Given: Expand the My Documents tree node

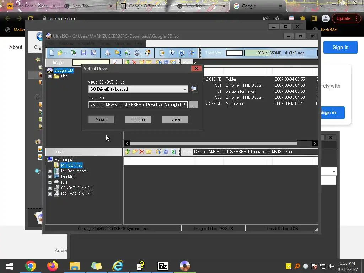Looking at the screenshot, I should tap(50, 171).
